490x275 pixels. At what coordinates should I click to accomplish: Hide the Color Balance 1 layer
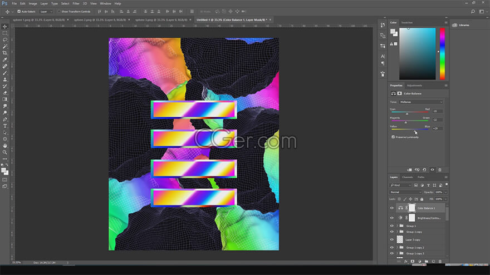[392, 208]
